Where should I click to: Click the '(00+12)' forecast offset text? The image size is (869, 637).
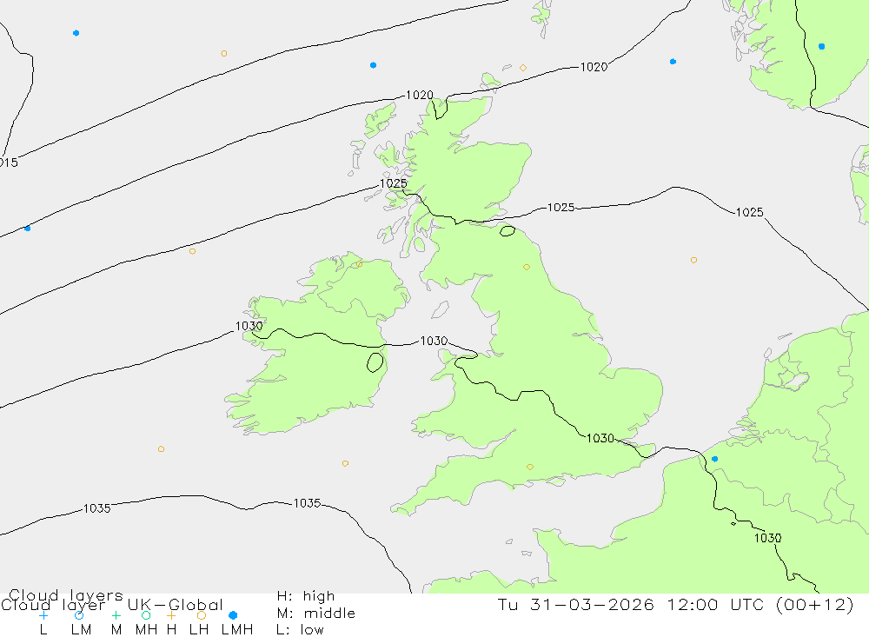point(815,604)
